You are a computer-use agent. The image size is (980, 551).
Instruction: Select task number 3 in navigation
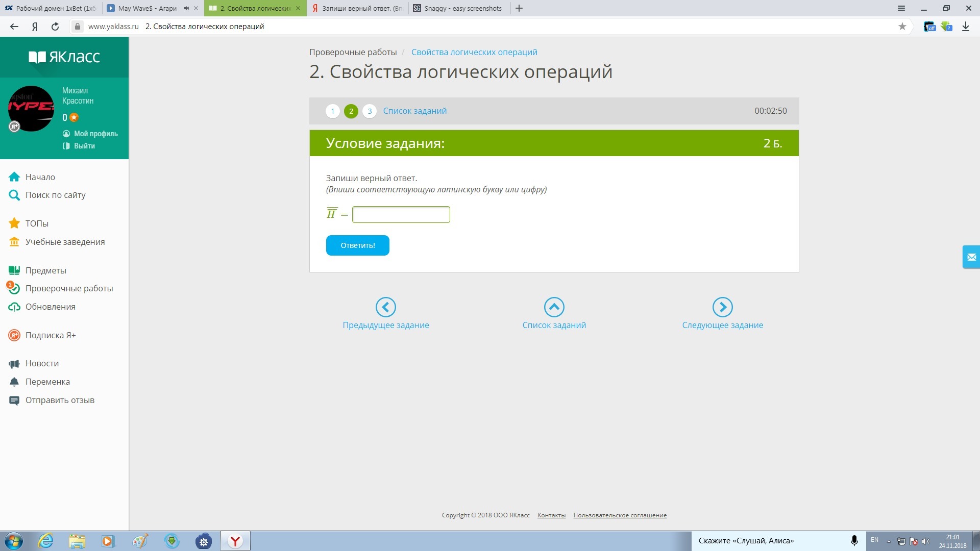pyautogui.click(x=370, y=111)
